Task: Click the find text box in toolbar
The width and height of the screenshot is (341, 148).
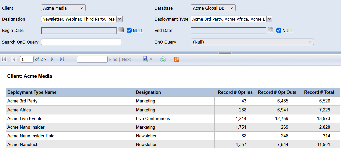Action: pyautogui.click(x=92, y=59)
